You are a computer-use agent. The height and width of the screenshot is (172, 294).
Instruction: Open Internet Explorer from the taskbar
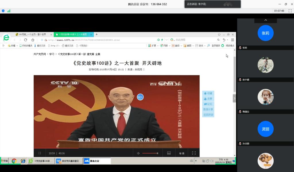[x=23, y=161]
